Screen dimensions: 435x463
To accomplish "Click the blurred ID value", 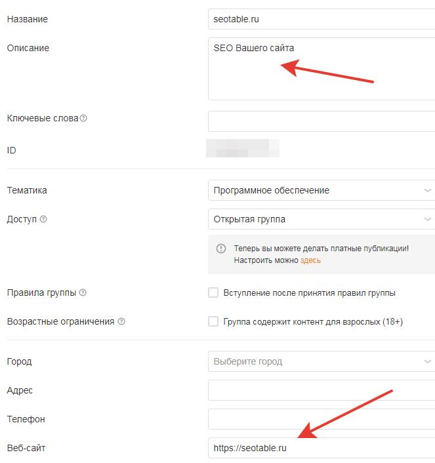I will [243, 148].
